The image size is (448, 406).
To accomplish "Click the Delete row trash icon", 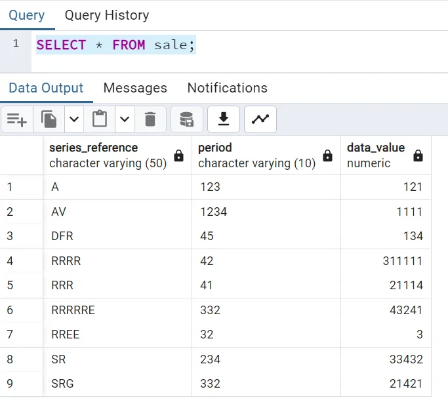I will 150,119.
